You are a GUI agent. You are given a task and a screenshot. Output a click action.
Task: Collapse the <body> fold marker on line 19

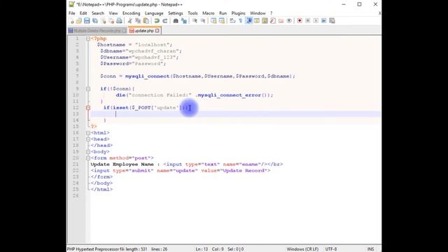[x=88, y=152]
